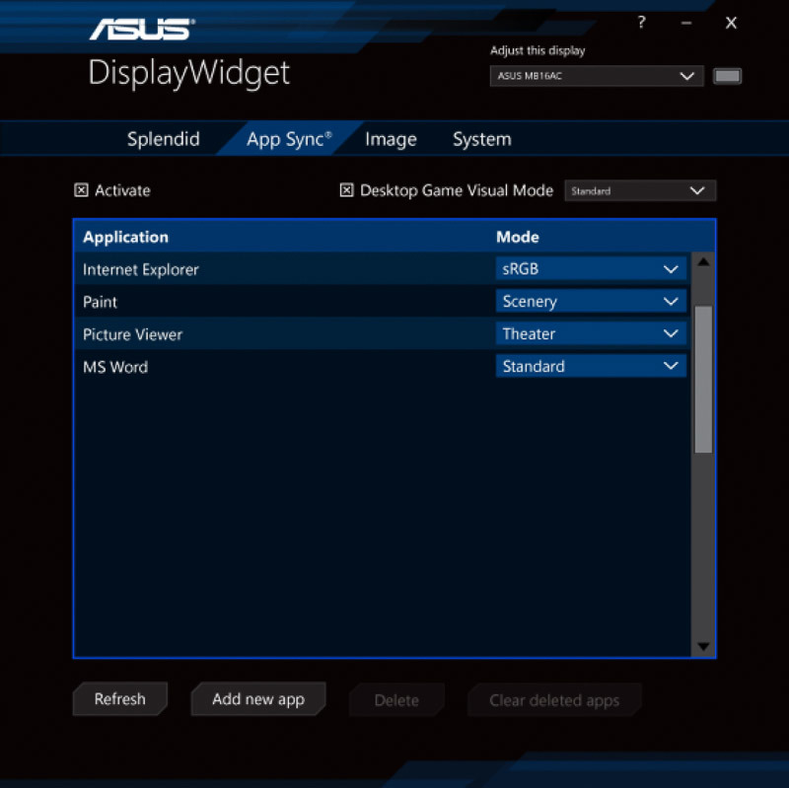The image size is (789, 788).
Task: Close the DisplayWidget window
Action: pos(731,23)
